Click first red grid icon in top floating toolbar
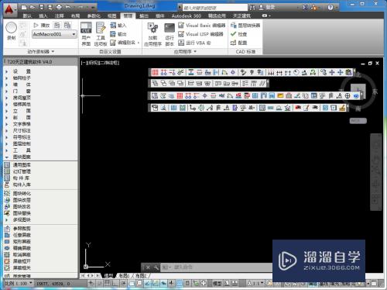The height and width of the screenshot is (290, 387). [155, 72]
